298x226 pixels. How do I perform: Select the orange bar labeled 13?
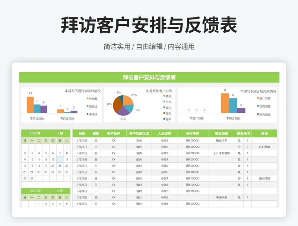click(30, 105)
